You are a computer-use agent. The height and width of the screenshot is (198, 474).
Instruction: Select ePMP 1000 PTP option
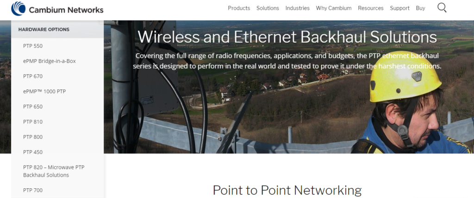(x=44, y=91)
